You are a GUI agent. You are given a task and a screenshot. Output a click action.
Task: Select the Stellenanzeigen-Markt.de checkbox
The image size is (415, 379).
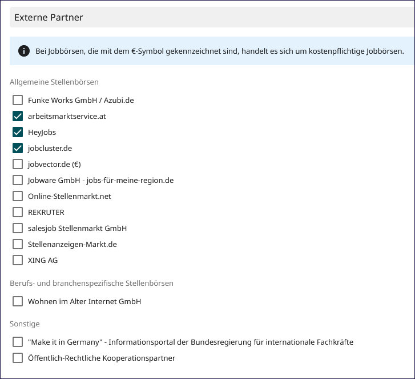18,244
